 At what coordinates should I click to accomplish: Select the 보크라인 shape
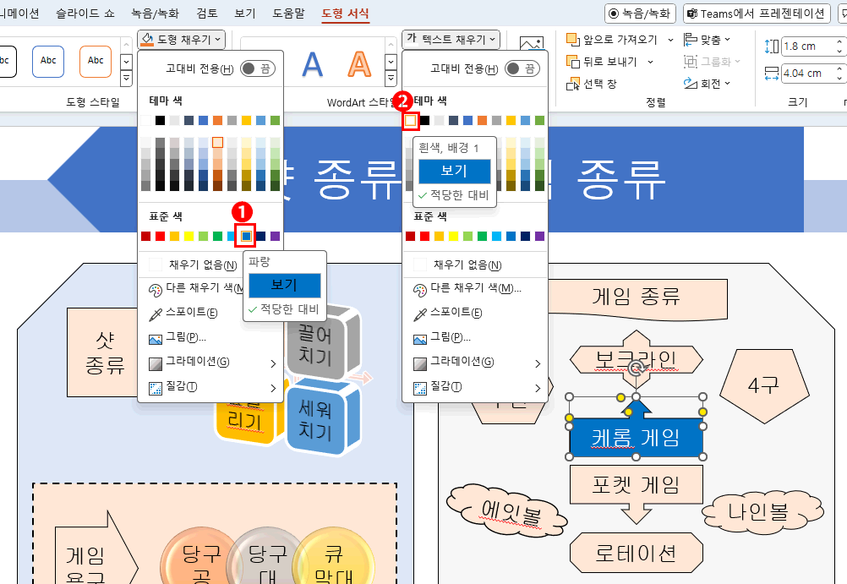point(636,360)
